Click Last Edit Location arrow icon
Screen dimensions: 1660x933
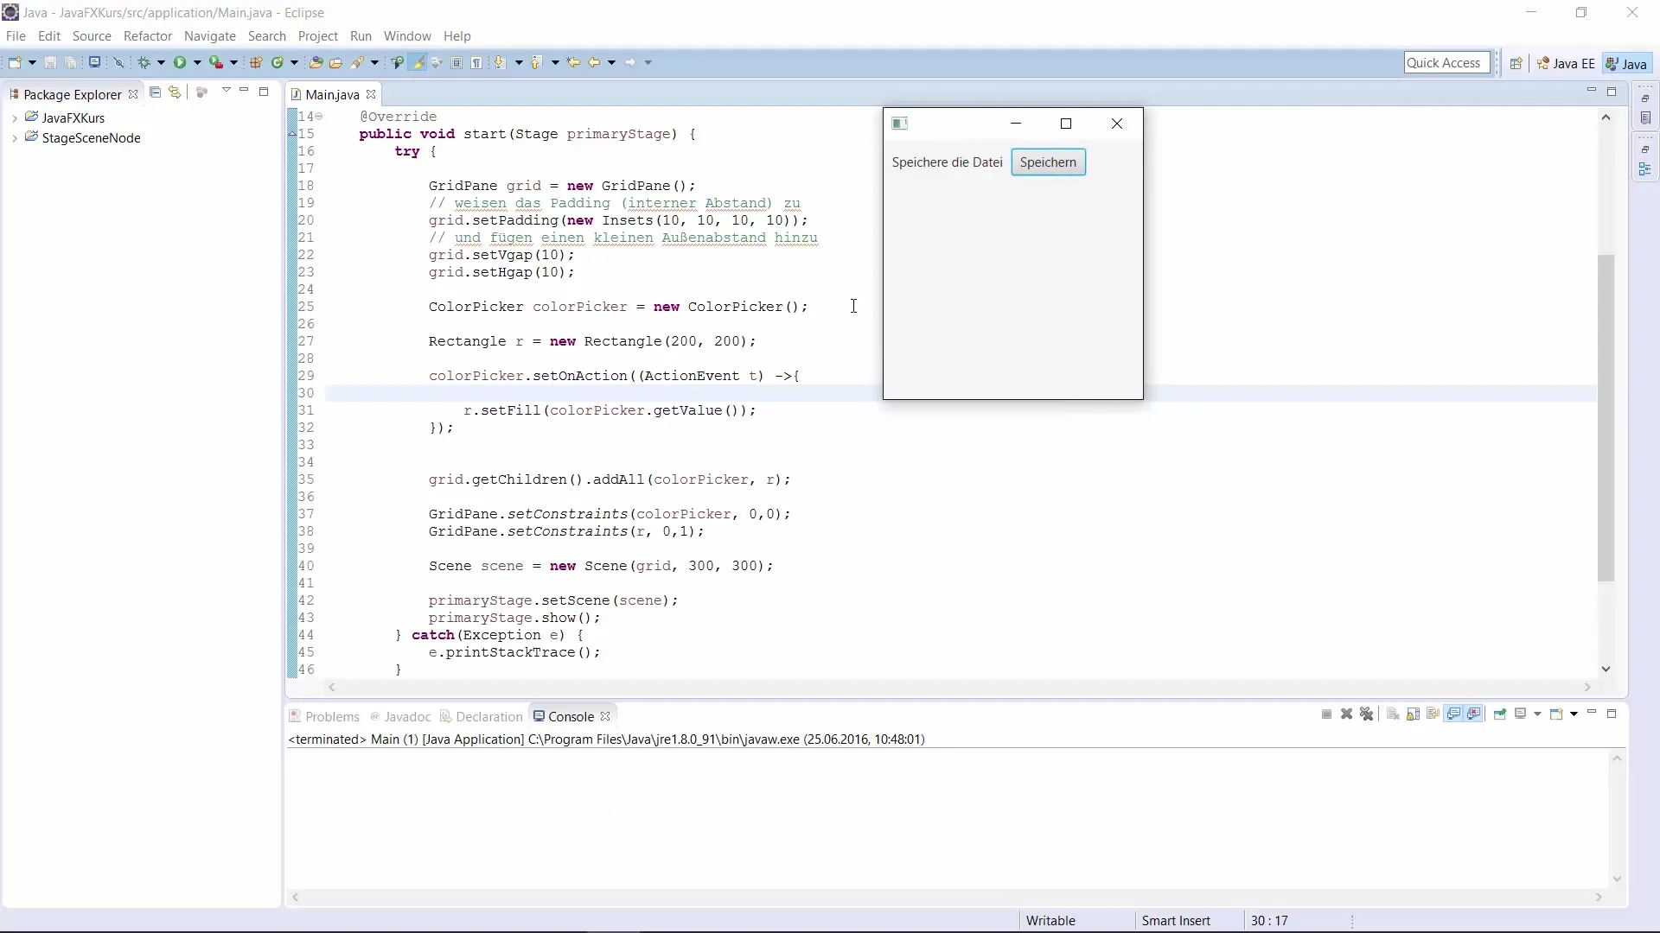point(572,62)
